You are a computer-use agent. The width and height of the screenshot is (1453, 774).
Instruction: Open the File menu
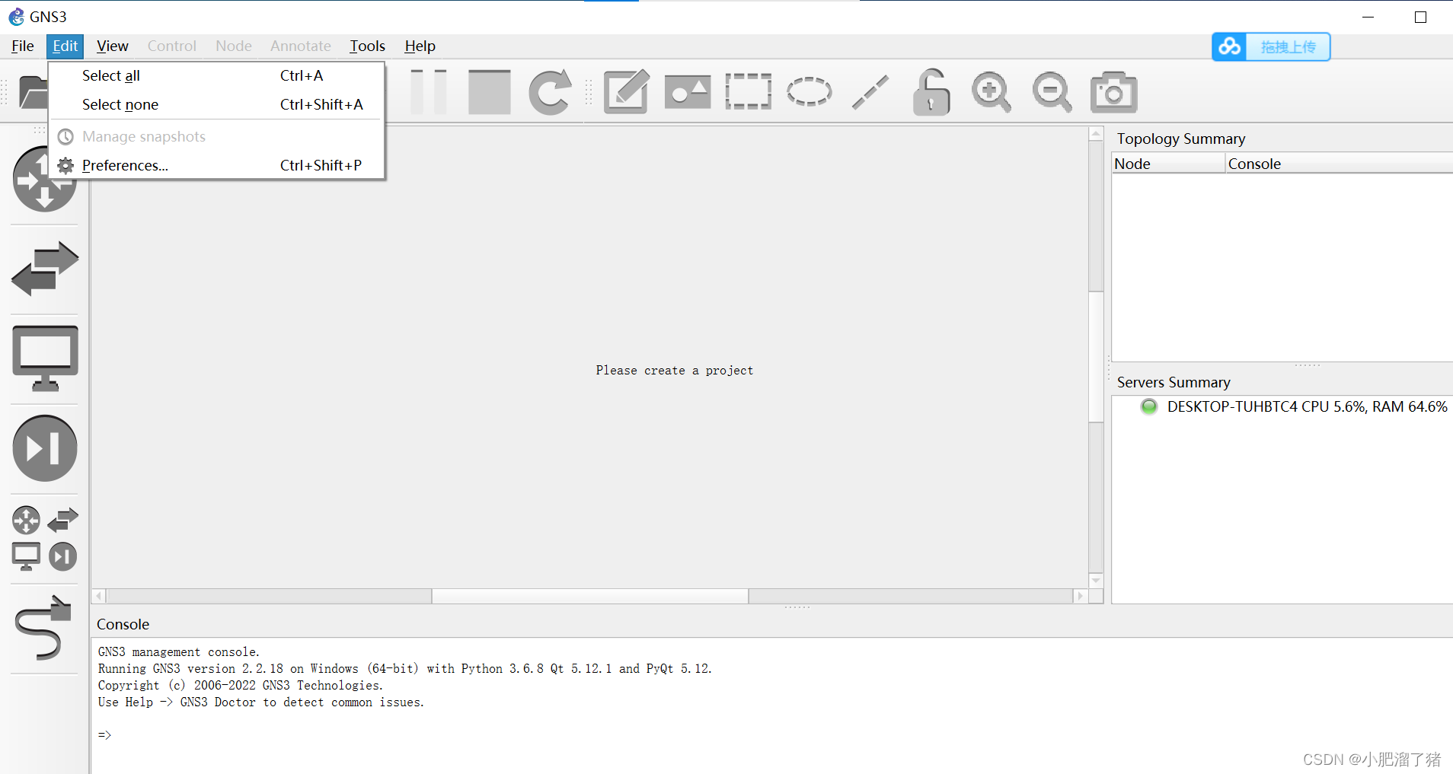(22, 46)
